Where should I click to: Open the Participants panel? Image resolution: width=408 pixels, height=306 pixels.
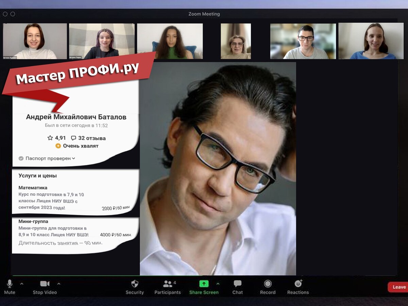point(168,284)
